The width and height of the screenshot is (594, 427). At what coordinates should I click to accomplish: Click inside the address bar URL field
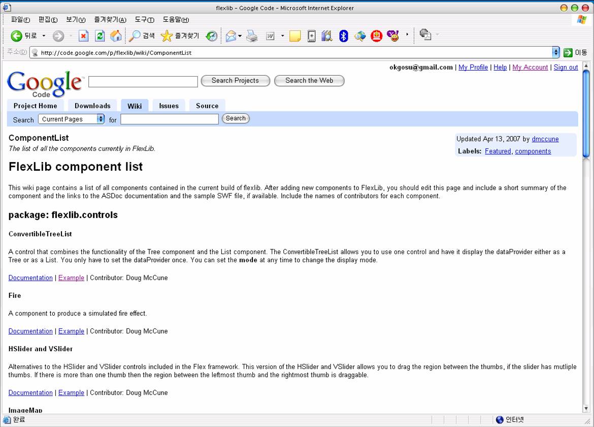coord(290,53)
